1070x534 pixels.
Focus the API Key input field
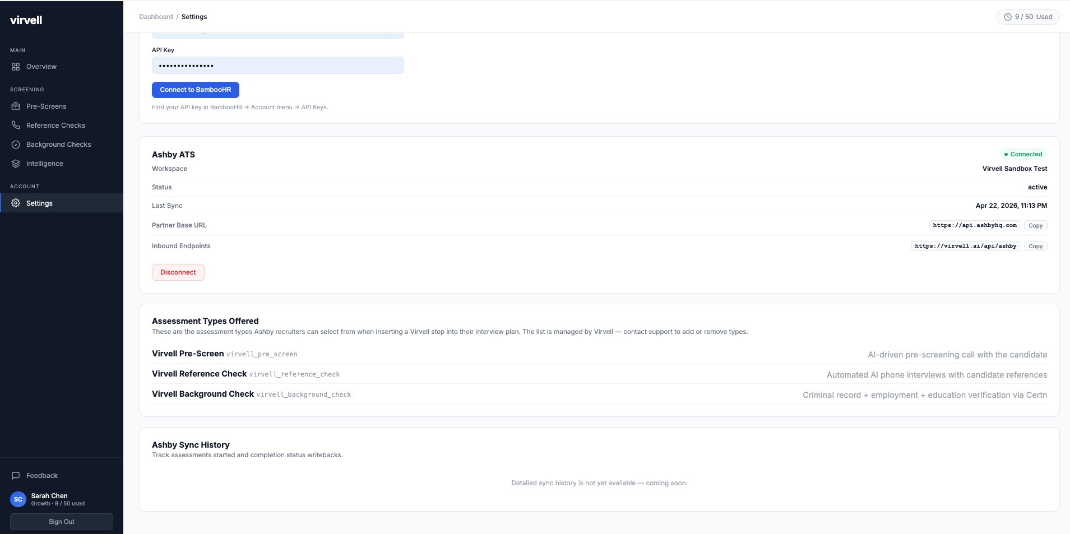coord(278,66)
